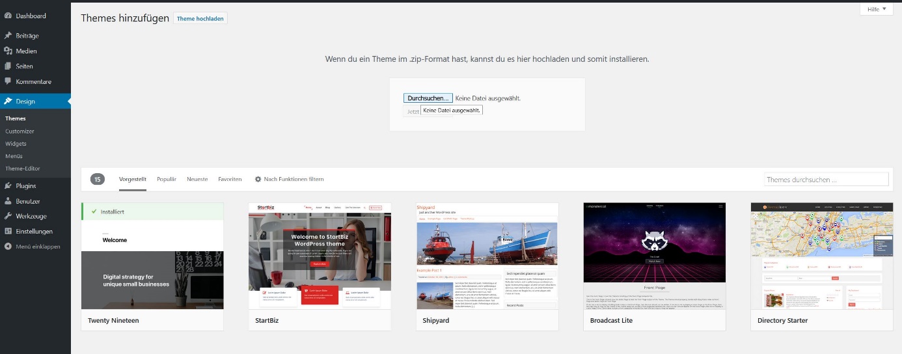Screen dimensions: 902x354
Task: Select the Broadcast Lite theme thumbnail
Action: (x=655, y=256)
